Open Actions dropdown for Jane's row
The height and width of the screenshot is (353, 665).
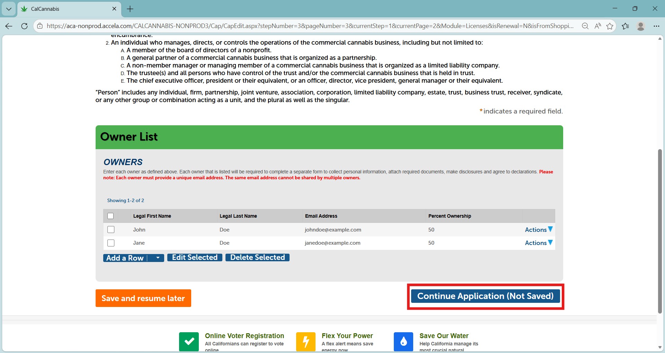tap(539, 243)
